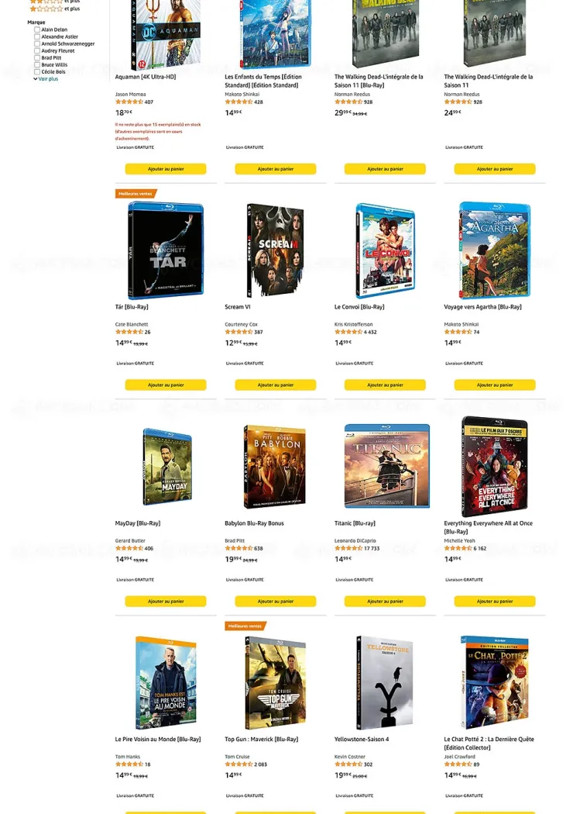Check the Alain Delon brand filter

click(37, 29)
